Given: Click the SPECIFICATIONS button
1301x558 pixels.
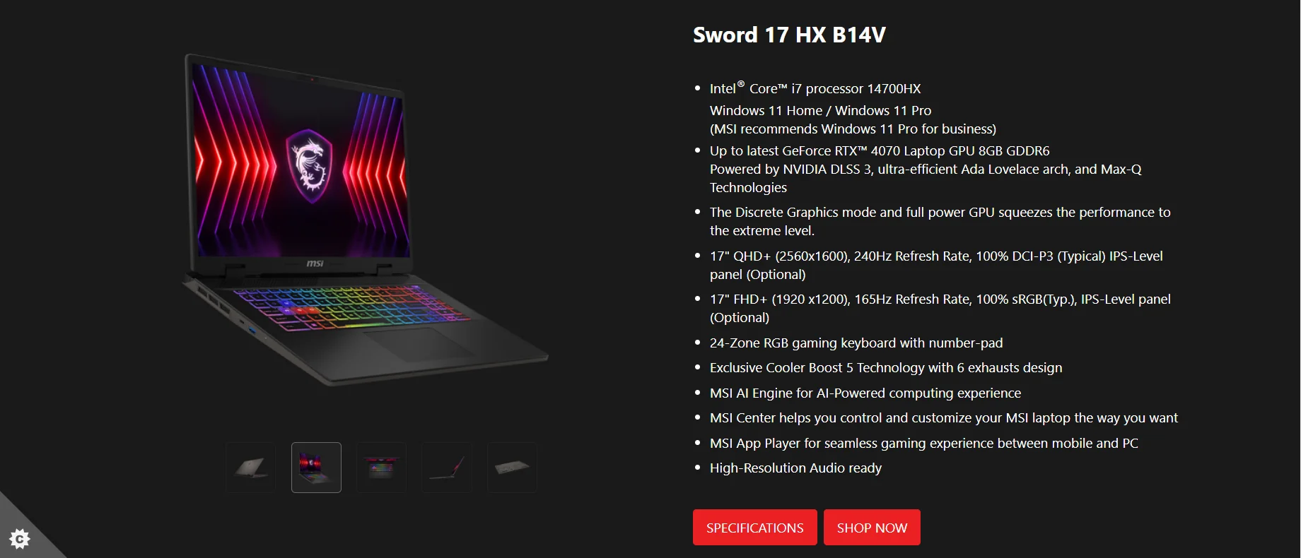Looking at the screenshot, I should (x=754, y=528).
